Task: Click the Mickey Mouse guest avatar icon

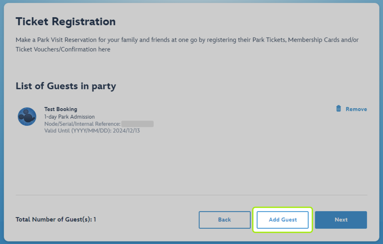Action: point(27,116)
